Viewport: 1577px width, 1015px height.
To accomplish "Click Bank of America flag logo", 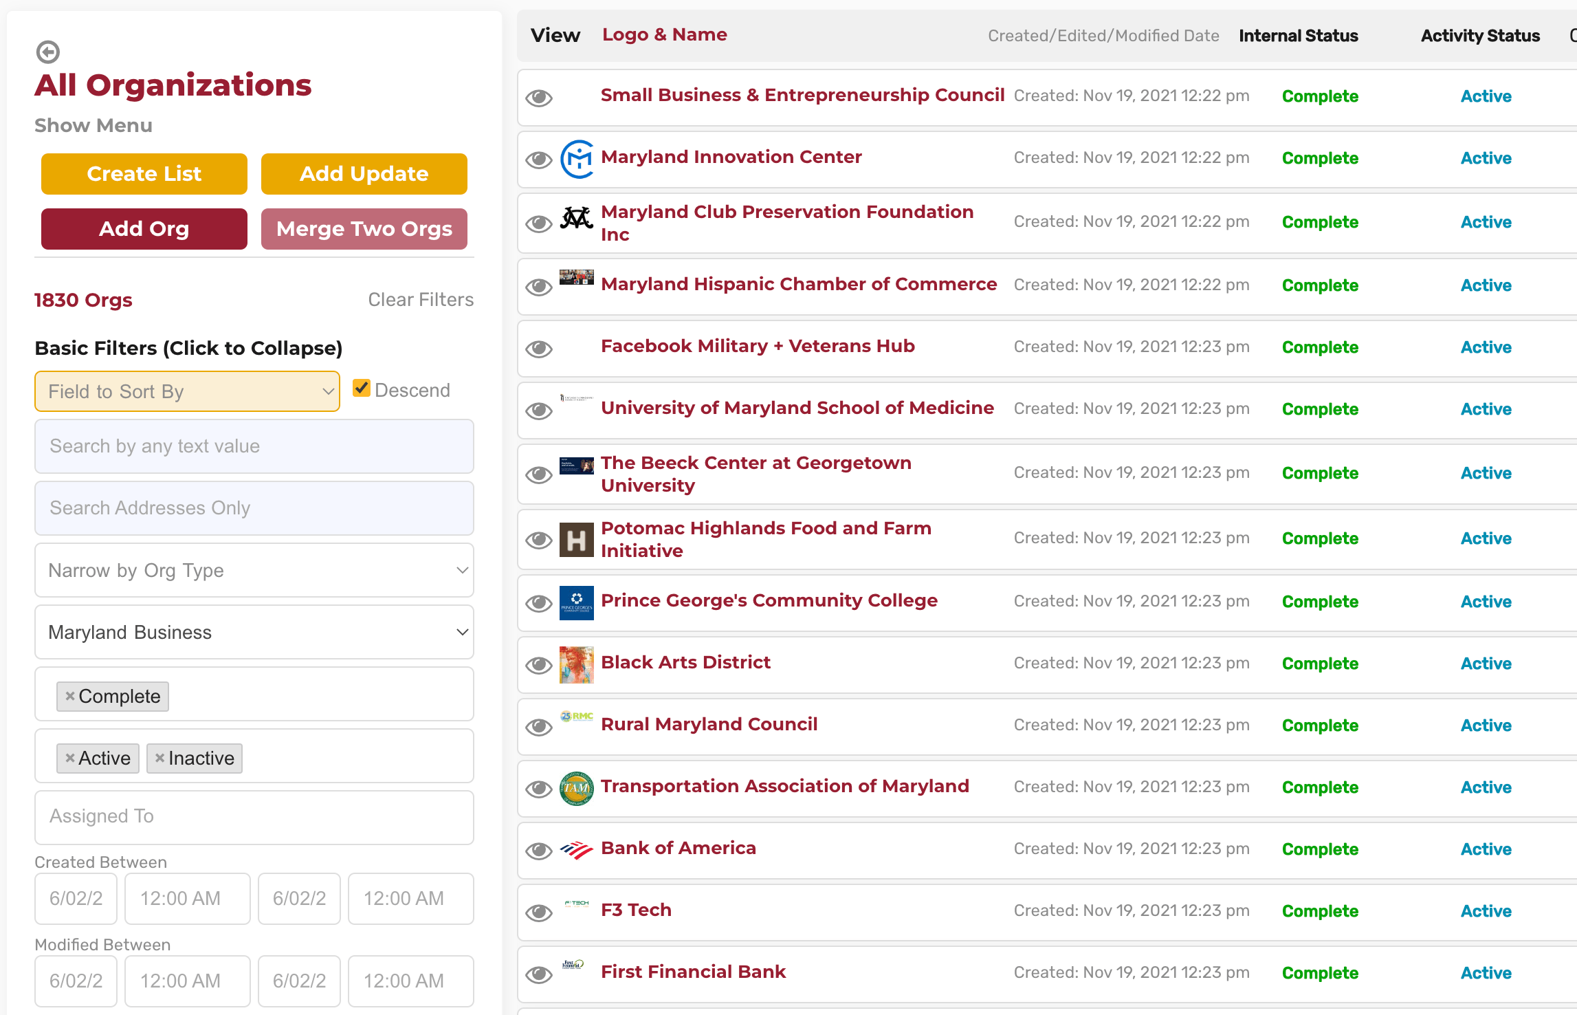I will [x=577, y=851].
